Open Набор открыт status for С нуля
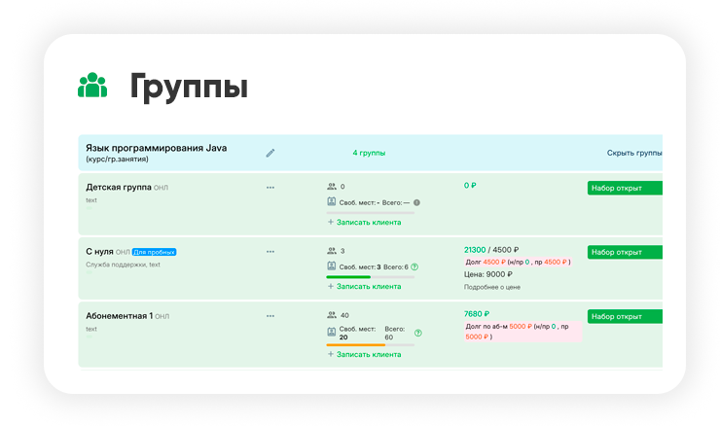The height and width of the screenshot is (426, 720). 624,252
